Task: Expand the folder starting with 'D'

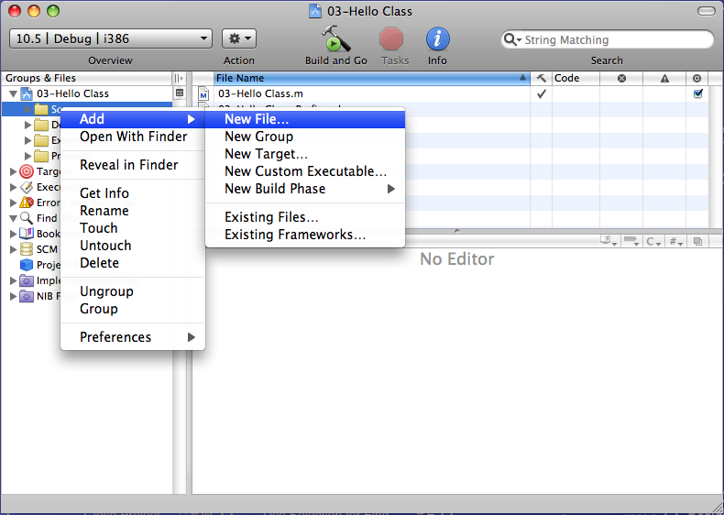Action: (x=27, y=126)
